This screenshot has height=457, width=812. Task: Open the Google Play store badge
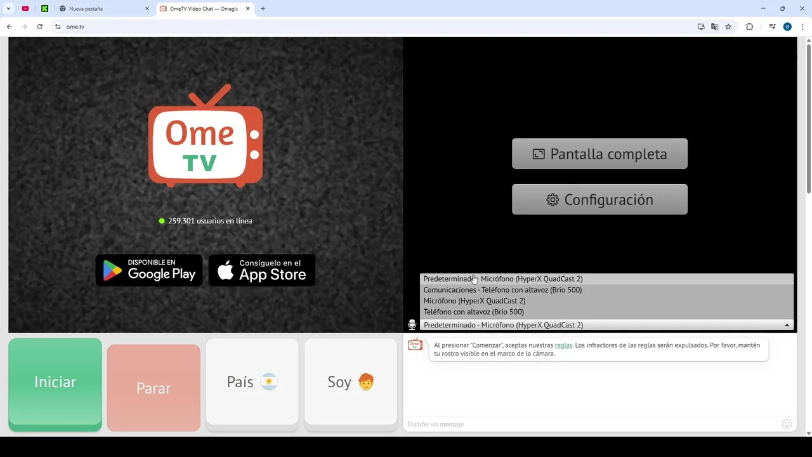[x=149, y=270]
